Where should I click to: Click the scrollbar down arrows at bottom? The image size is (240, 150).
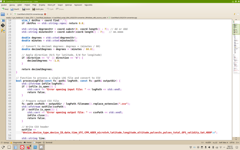click(x=236, y=139)
